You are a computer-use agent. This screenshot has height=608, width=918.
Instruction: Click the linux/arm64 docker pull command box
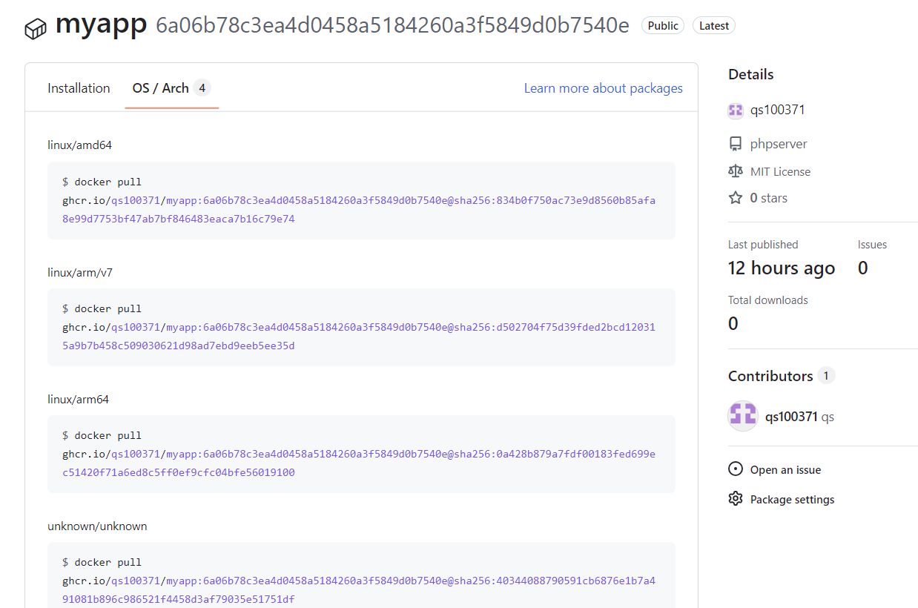click(x=361, y=454)
